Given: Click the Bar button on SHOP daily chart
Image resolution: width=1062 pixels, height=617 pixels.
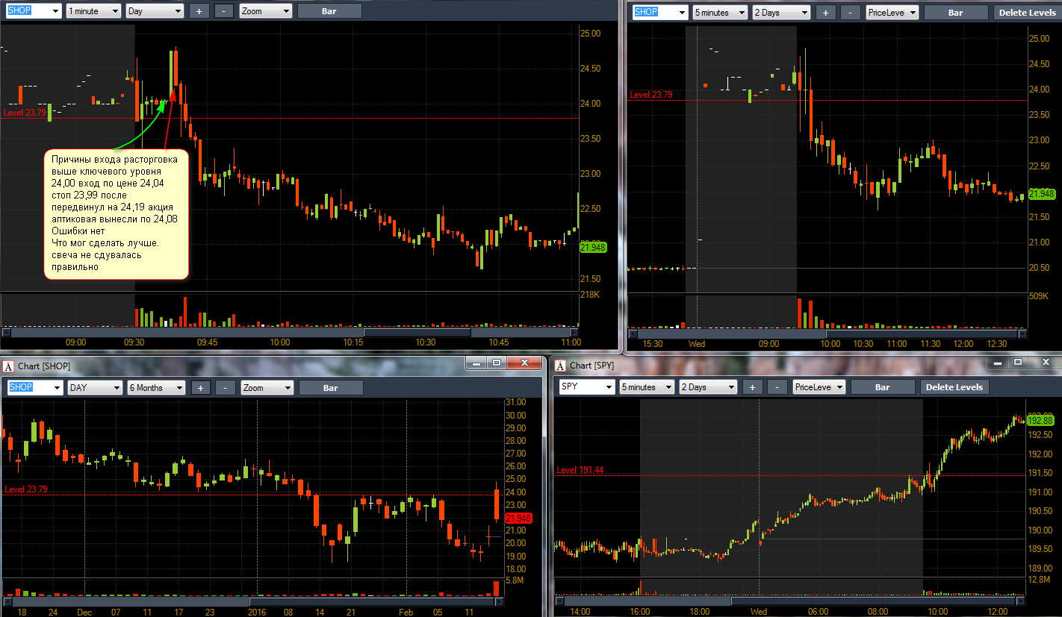Looking at the screenshot, I should 331,388.
